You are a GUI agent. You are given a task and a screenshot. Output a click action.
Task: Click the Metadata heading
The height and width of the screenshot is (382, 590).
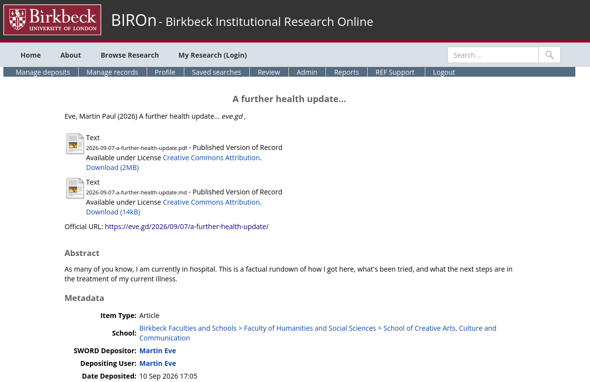point(84,298)
